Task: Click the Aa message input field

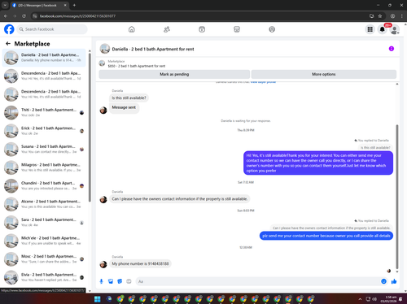Action: (x=258, y=281)
